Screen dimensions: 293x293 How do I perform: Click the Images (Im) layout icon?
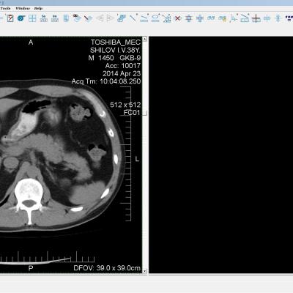point(55,18)
